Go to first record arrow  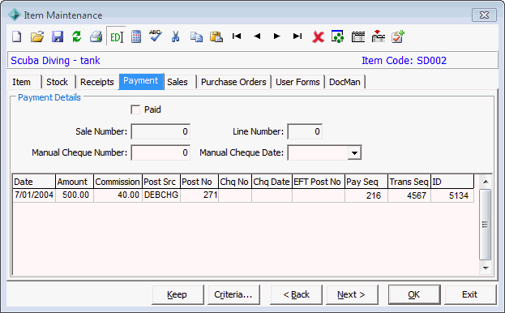pyautogui.click(x=237, y=36)
